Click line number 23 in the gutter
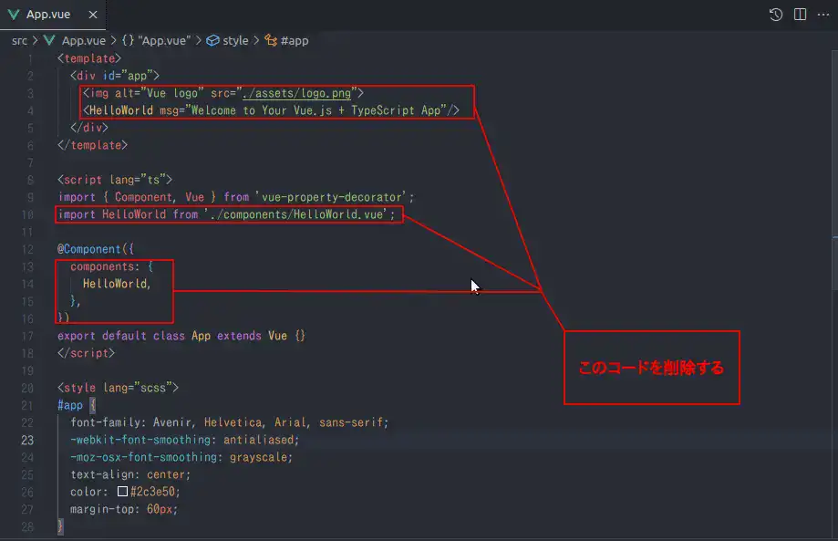 pyautogui.click(x=27, y=440)
